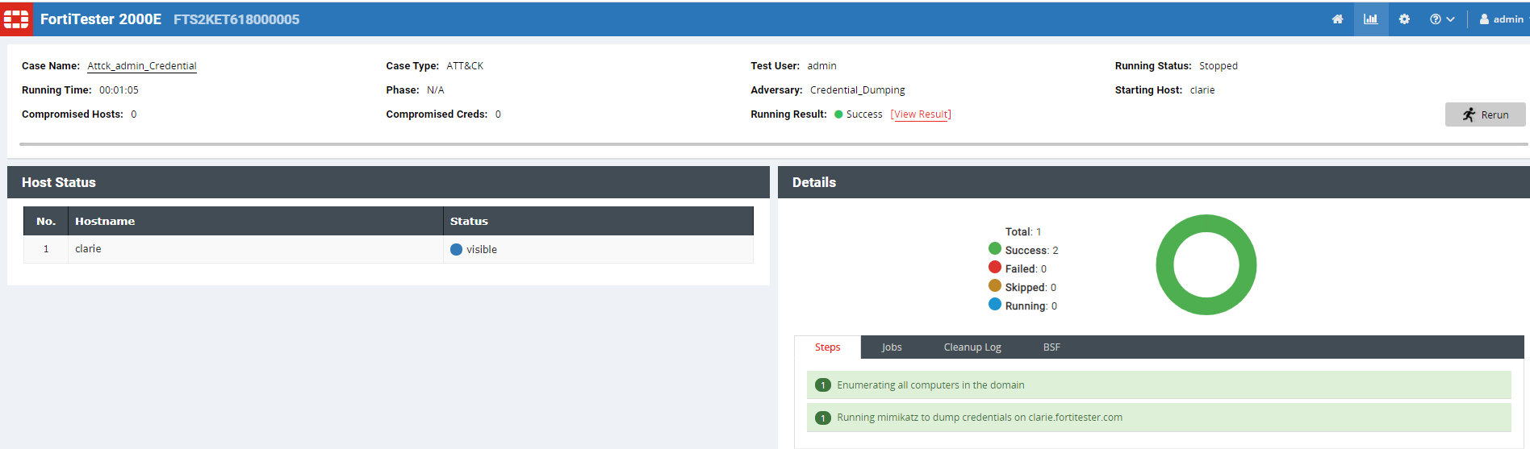Click the serial FTS2KET618000005 text

[236, 19]
